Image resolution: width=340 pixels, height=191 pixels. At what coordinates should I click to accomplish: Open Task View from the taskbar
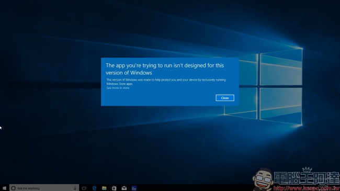point(84,188)
